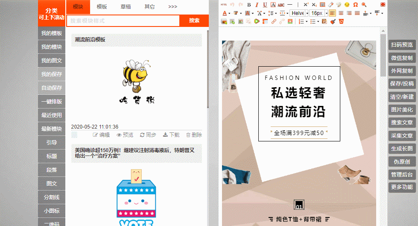The image size is (418, 226).
Task: Open ordered list style dropdown
Action: coord(307,21)
